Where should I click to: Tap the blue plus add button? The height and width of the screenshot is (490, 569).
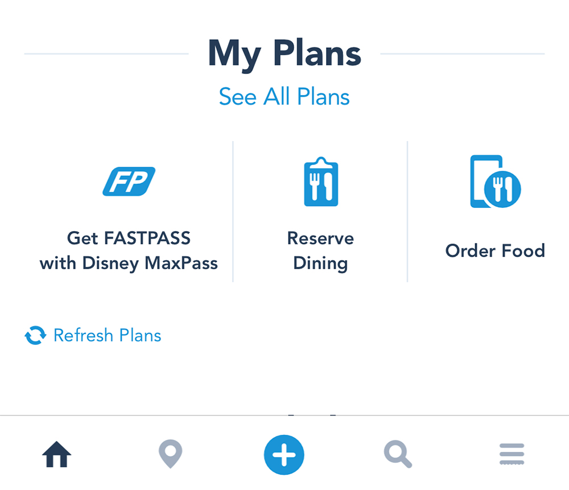tap(284, 454)
